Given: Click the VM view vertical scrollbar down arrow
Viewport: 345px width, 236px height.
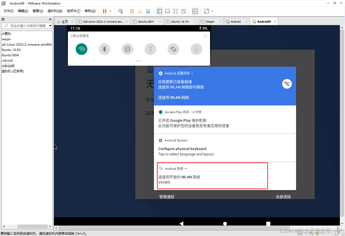Looking at the screenshot, I should (342, 223).
